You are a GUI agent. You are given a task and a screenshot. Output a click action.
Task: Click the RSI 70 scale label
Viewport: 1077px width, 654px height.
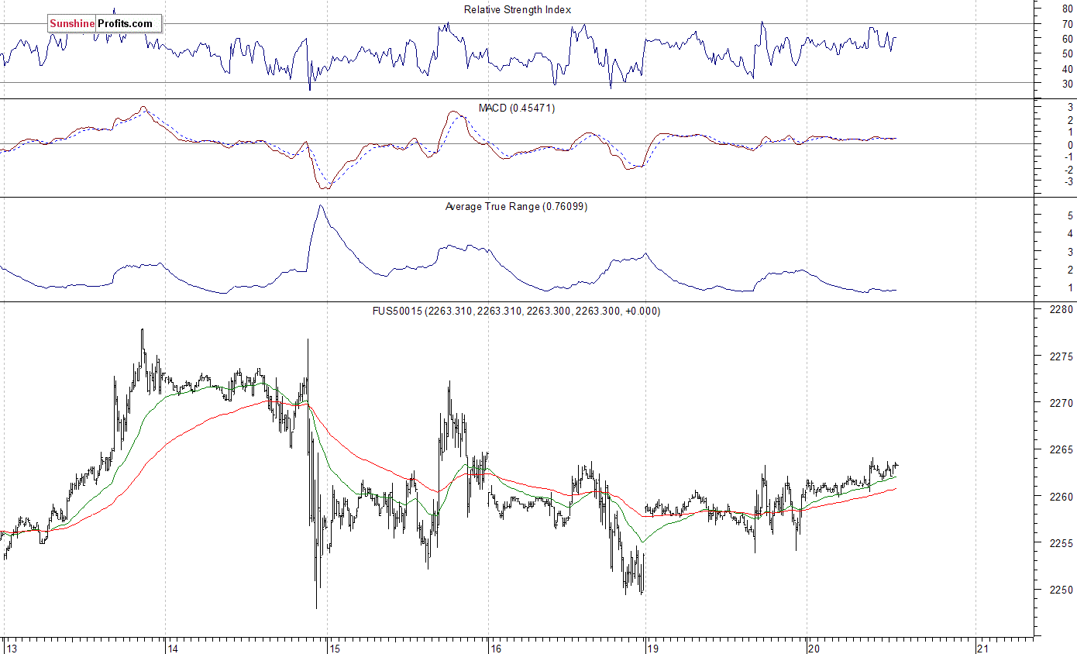click(x=1068, y=24)
